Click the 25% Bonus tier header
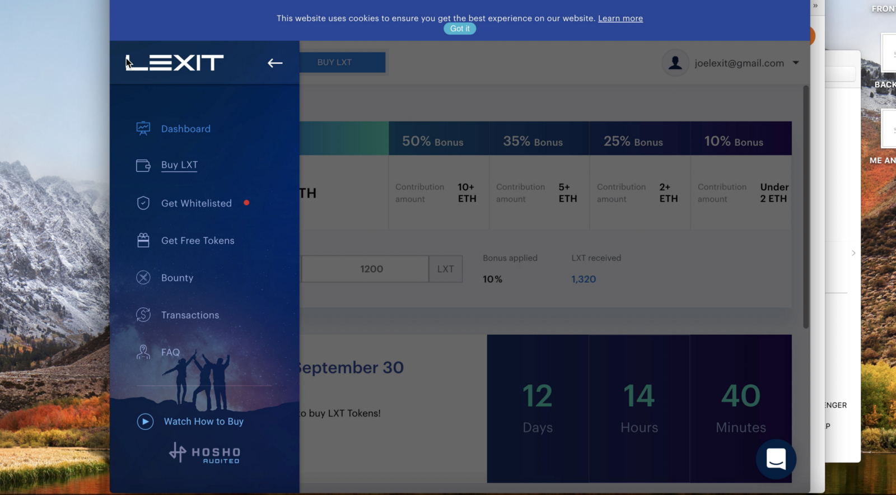Image resolution: width=896 pixels, height=495 pixels. coord(640,138)
